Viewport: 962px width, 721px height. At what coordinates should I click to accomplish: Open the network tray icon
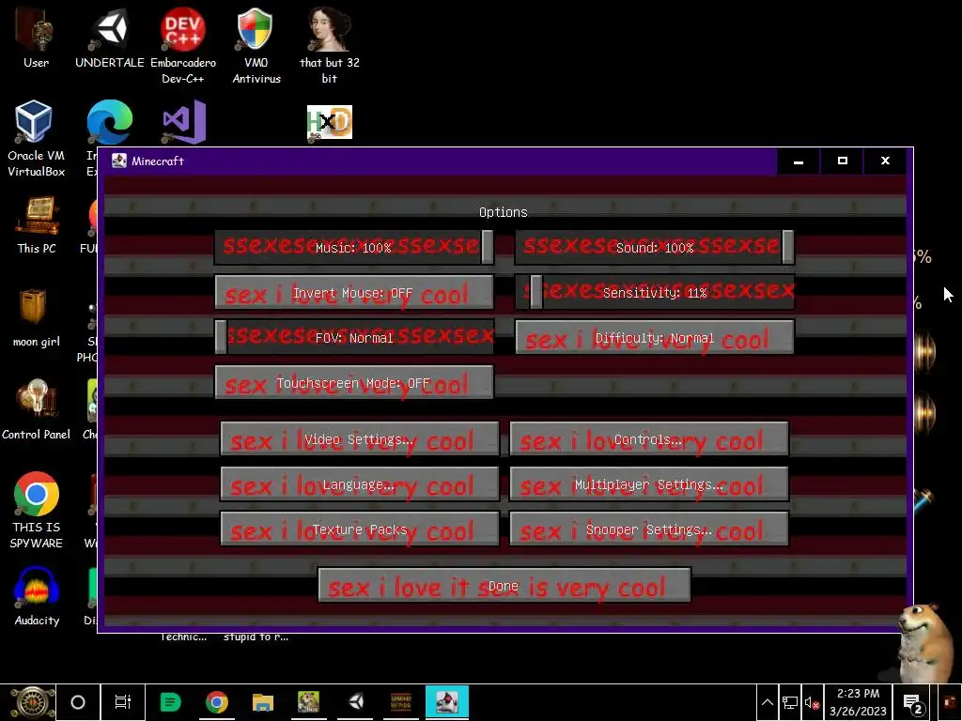[x=790, y=703]
